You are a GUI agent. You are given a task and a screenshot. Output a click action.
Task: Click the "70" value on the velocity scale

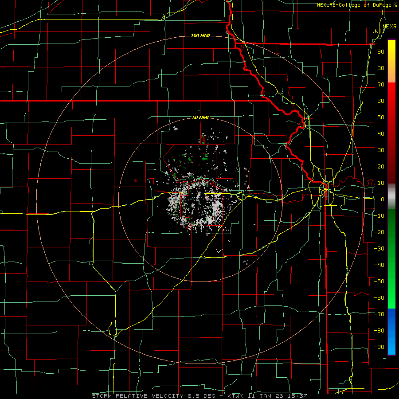tap(381, 85)
